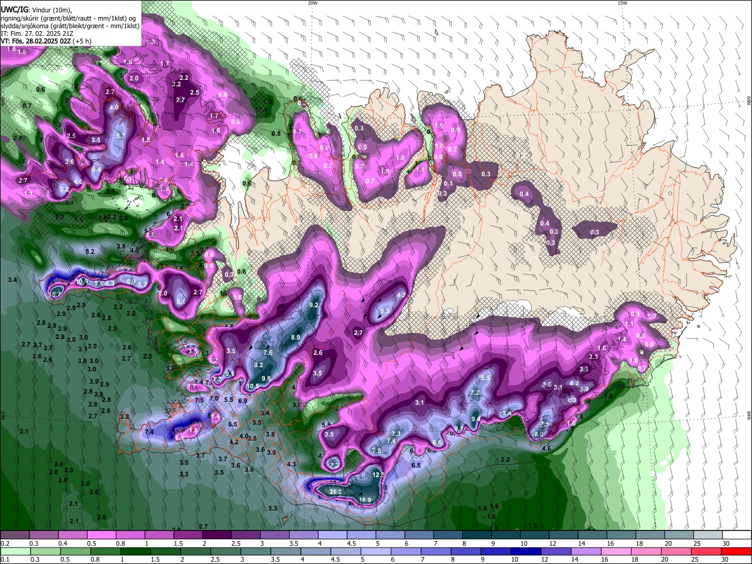Click the 10.5 value on the map
The width and height of the screenshot is (752, 564).
click(253, 386)
